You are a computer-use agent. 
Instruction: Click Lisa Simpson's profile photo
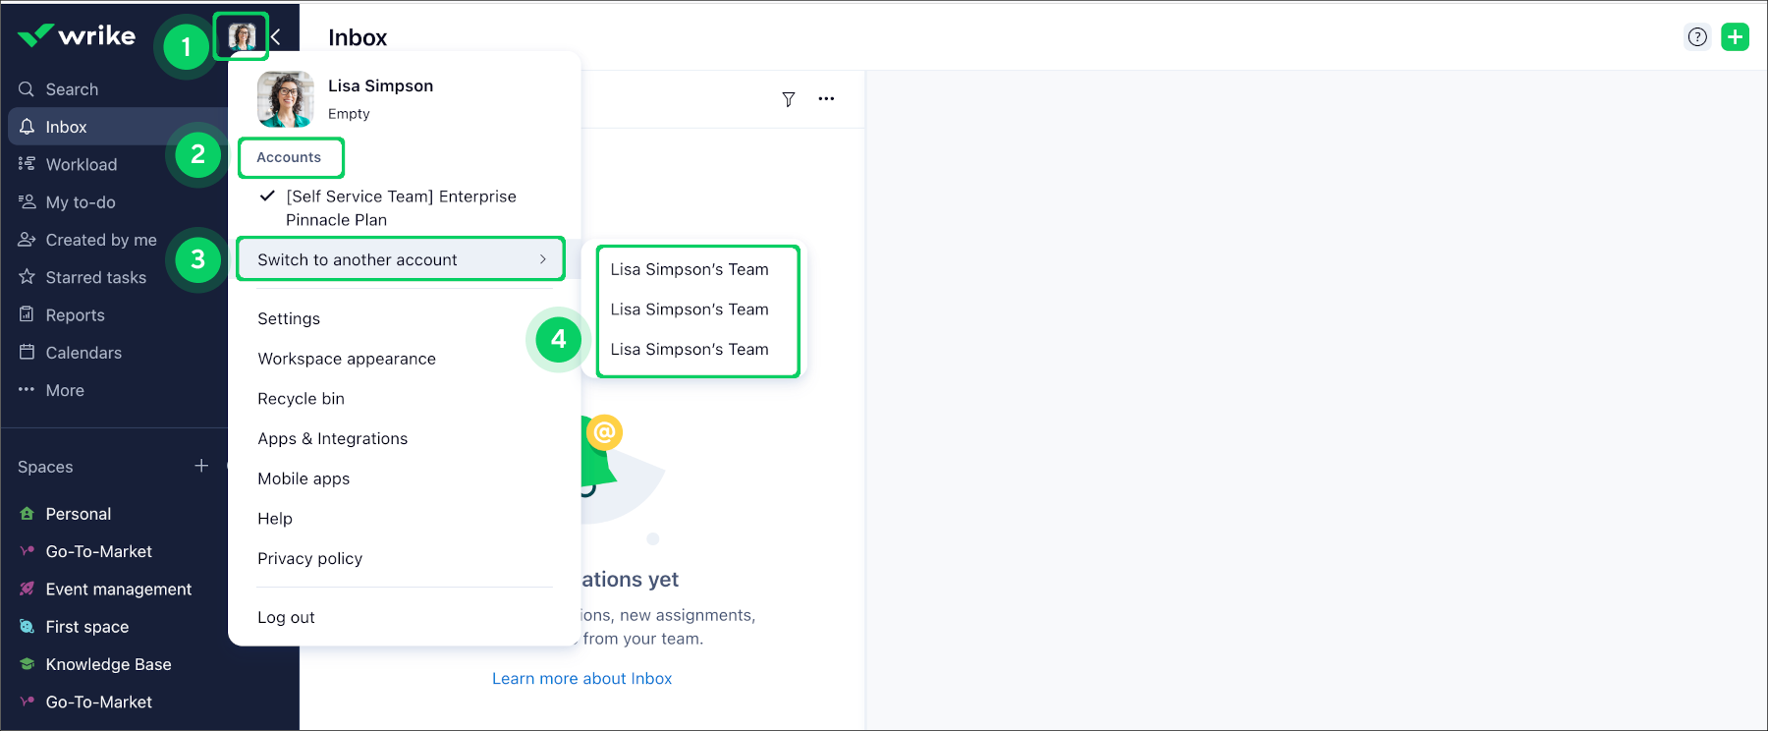tap(285, 99)
